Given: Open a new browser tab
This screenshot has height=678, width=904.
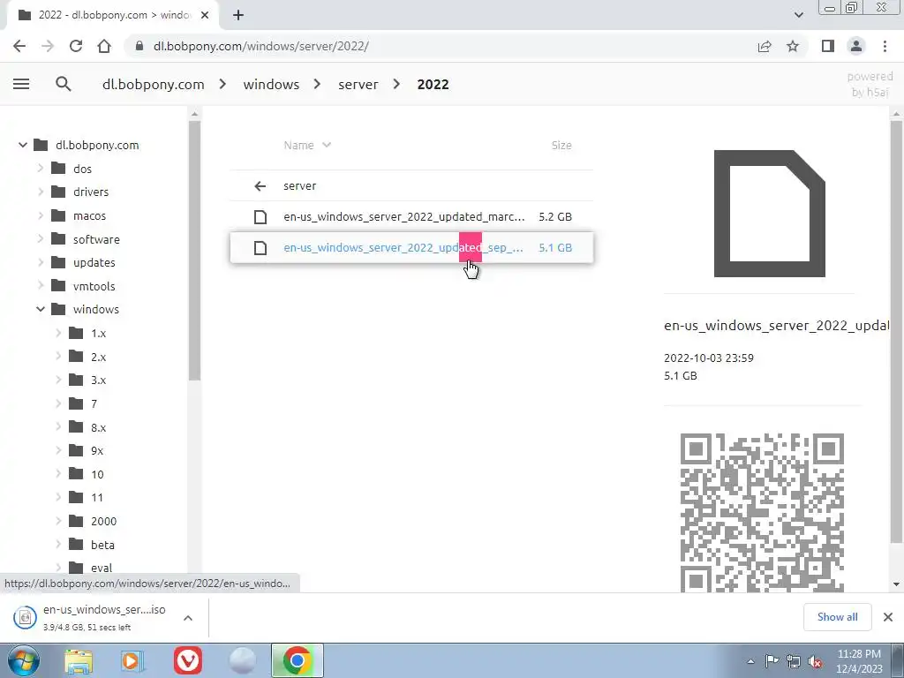Looking at the screenshot, I should [238, 15].
